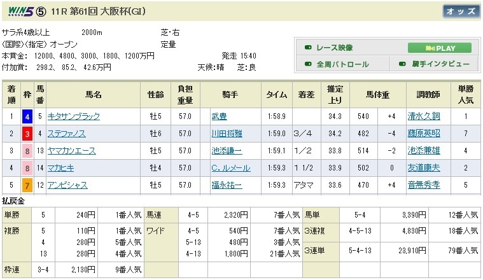Select margin value アタマ

[304, 185]
